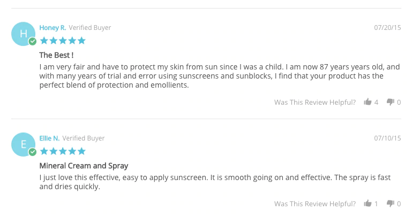Screen dimensions: 412x218
Task: Select "Mineral Cream and Spray" review title
Action: [84, 166]
